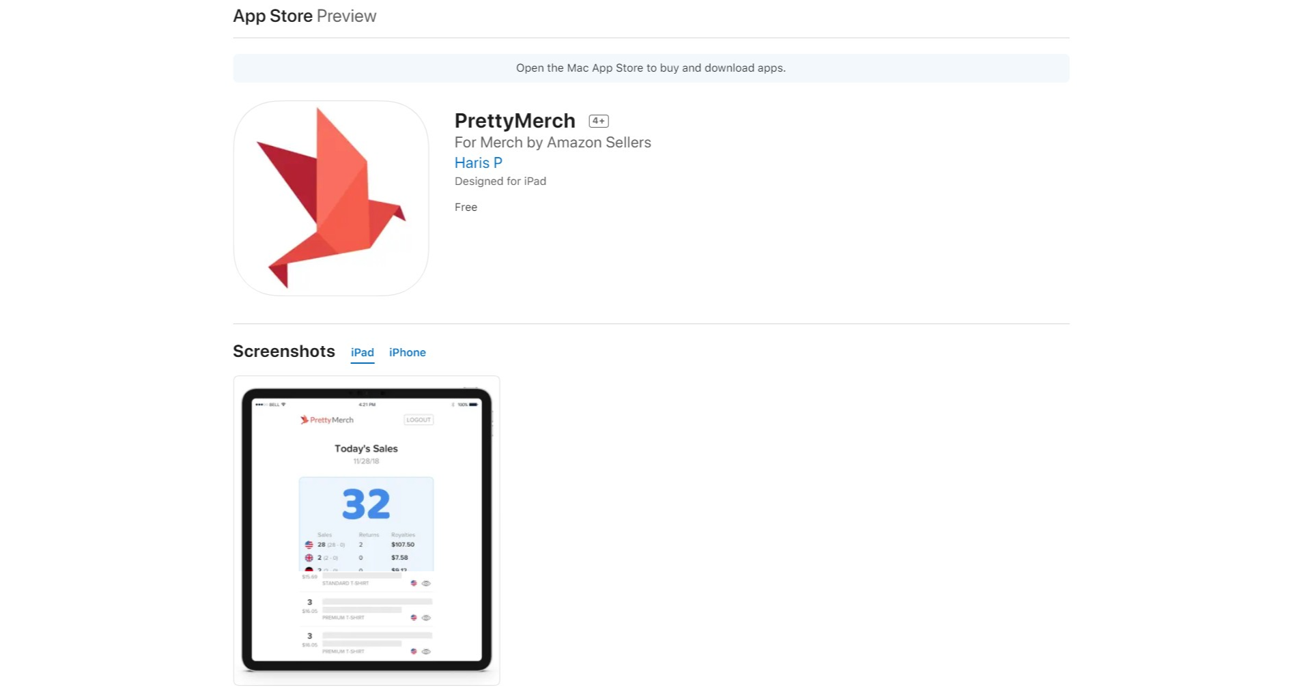The height and width of the screenshot is (690, 1300).
Task: Click 'Today's Sales' heading in the screenshot
Action: tap(366, 448)
